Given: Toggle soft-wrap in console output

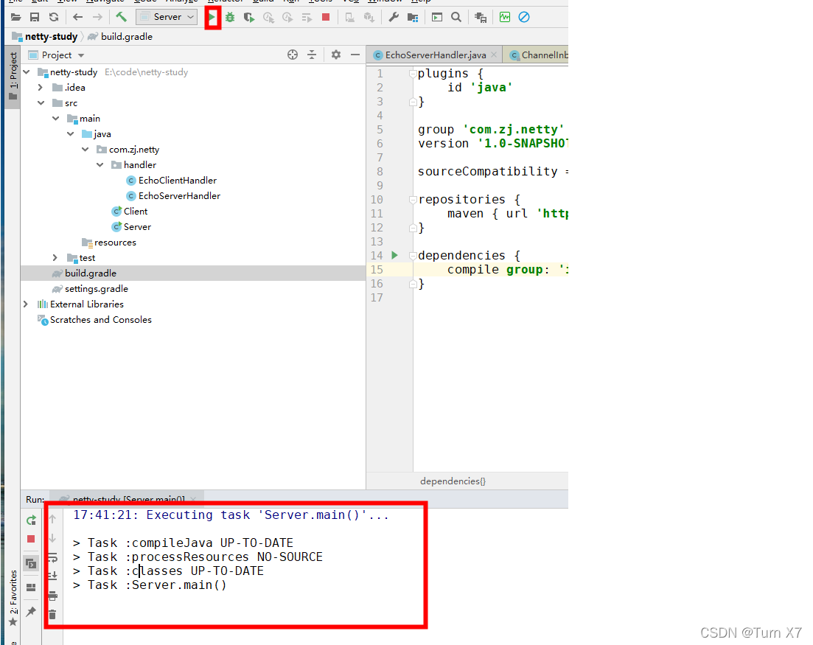Looking at the screenshot, I should click(x=52, y=558).
